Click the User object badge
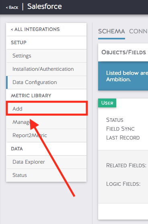The height and width of the screenshot is (224, 148). tap(107, 103)
